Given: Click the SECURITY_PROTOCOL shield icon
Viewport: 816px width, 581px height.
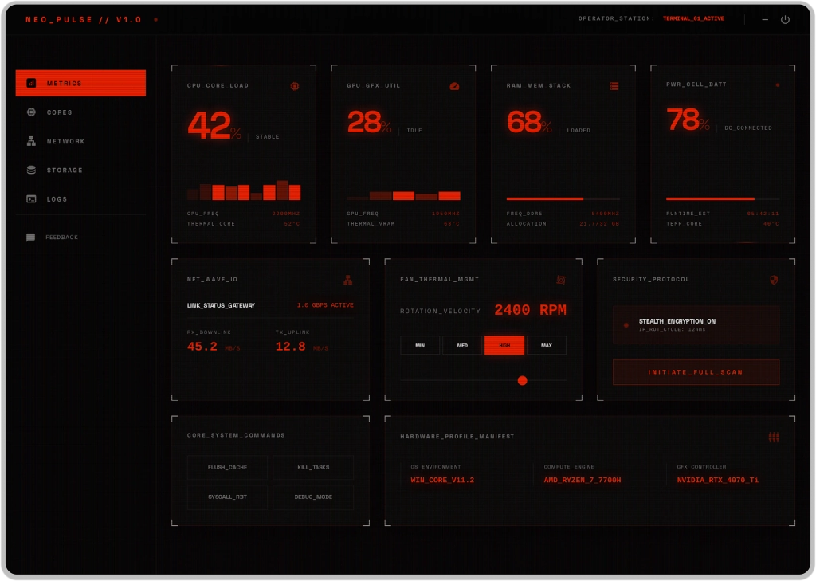Looking at the screenshot, I should click(x=774, y=280).
